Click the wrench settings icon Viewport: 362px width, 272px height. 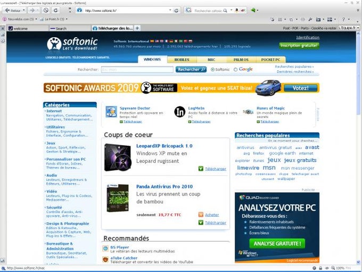click(x=310, y=19)
